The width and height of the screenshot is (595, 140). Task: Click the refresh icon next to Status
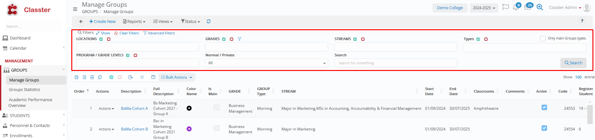pos(208,22)
